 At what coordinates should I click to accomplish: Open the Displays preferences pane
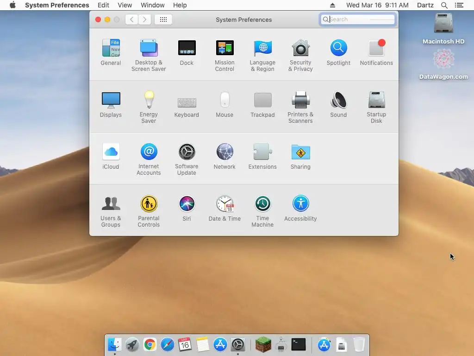click(111, 104)
